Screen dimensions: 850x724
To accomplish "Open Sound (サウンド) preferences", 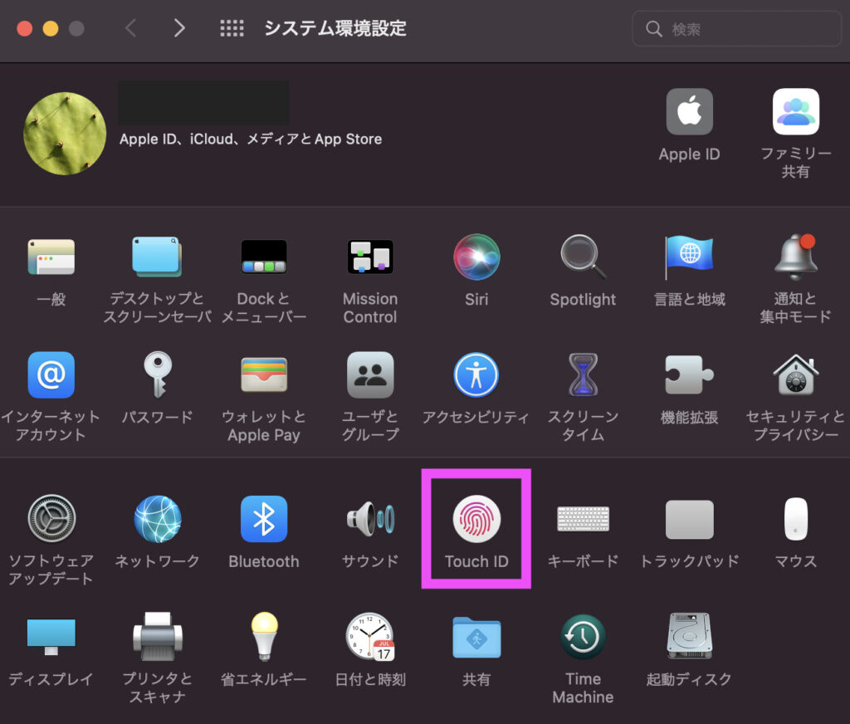I will pos(370,518).
